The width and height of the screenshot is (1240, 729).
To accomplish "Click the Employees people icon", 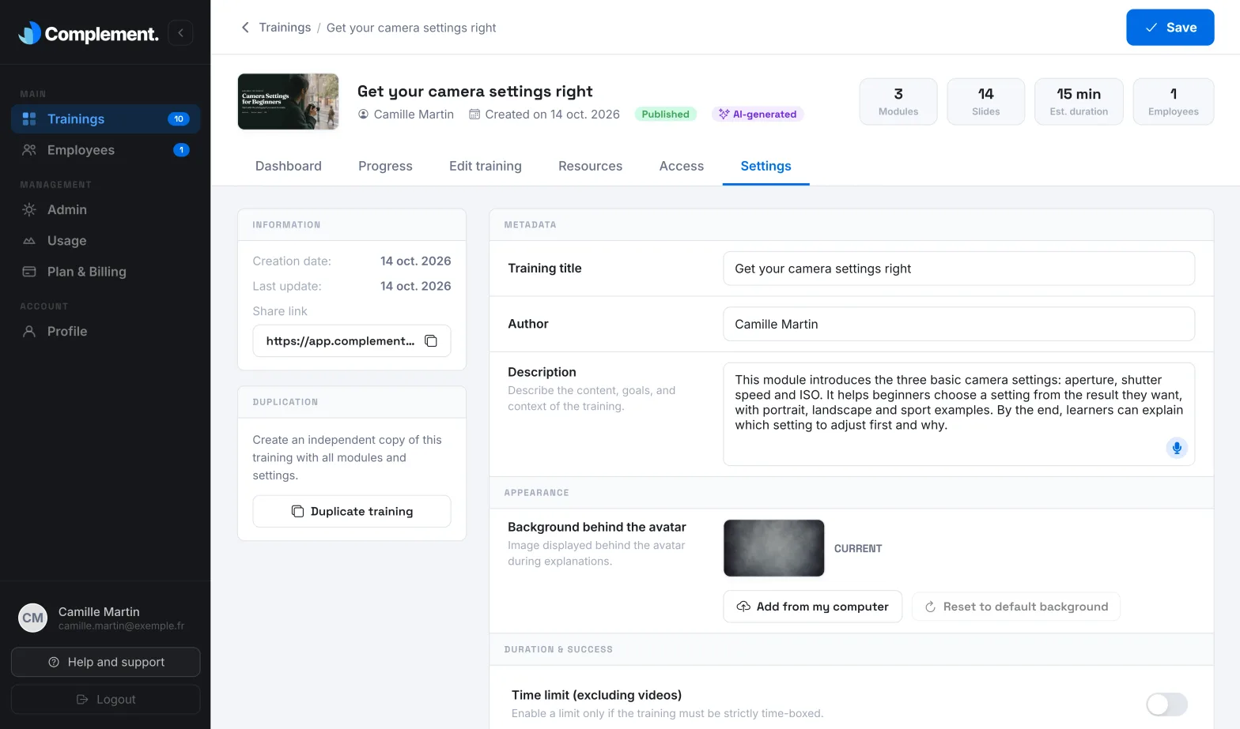I will tap(29, 150).
